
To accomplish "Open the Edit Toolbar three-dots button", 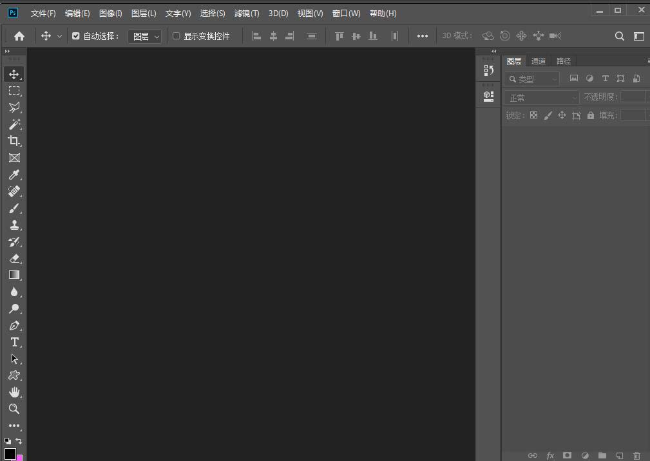I will click(14, 426).
